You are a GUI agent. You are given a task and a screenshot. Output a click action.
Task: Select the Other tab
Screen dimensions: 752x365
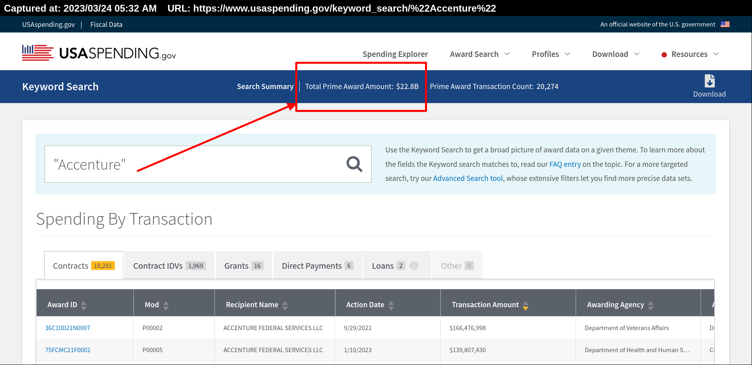click(x=457, y=266)
